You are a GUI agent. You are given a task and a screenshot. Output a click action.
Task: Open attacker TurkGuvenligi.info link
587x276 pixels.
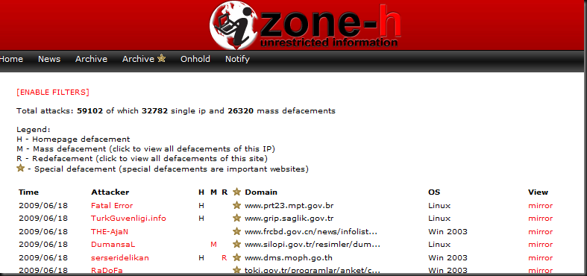click(x=128, y=219)
